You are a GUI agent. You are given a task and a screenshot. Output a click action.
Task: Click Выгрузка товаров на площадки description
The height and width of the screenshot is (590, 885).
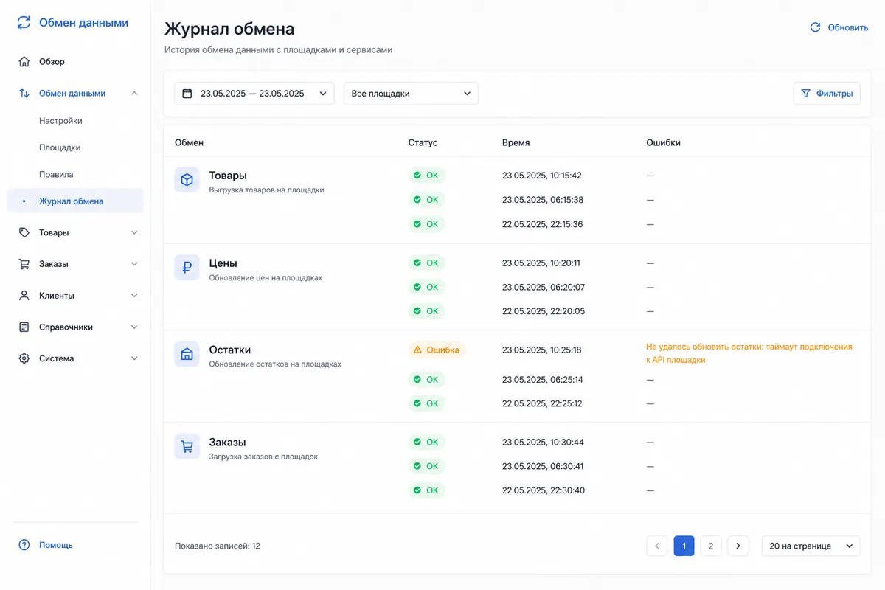[266, 190]
